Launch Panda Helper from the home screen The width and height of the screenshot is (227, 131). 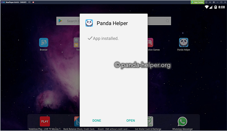[184, 42]
